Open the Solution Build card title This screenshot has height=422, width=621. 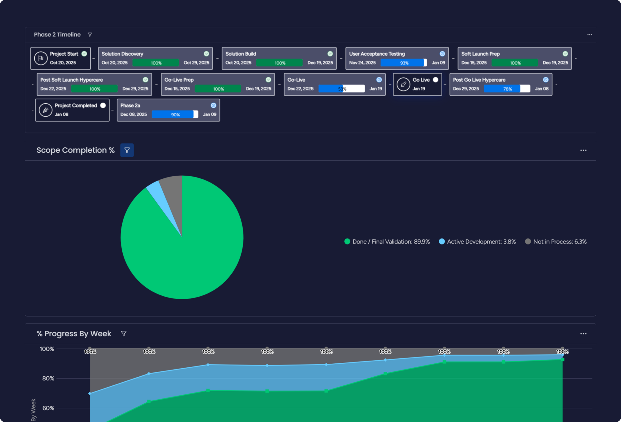241,54
